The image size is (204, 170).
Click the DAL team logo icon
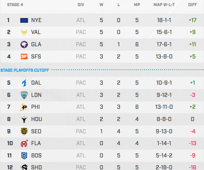tap(25, 83)
